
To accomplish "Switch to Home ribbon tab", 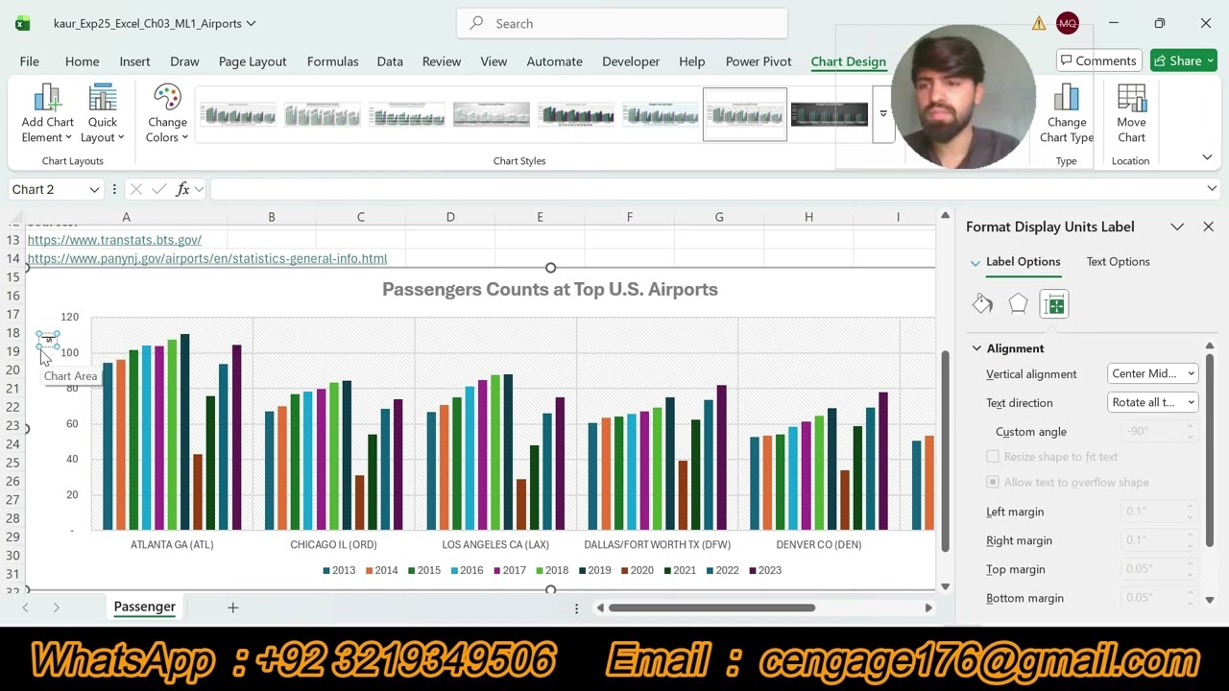I will click(x=82, y=61).
